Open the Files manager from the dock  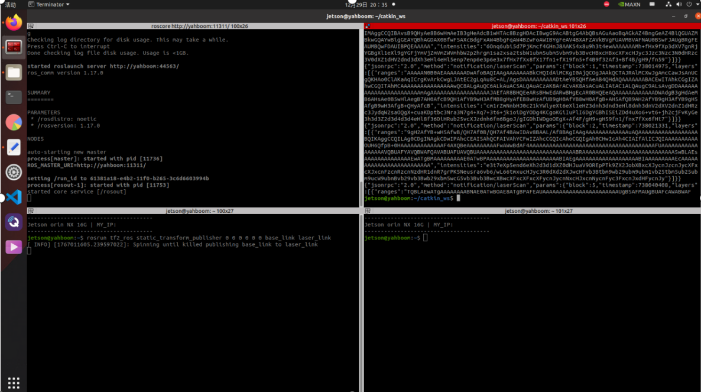tap(14, 73)
